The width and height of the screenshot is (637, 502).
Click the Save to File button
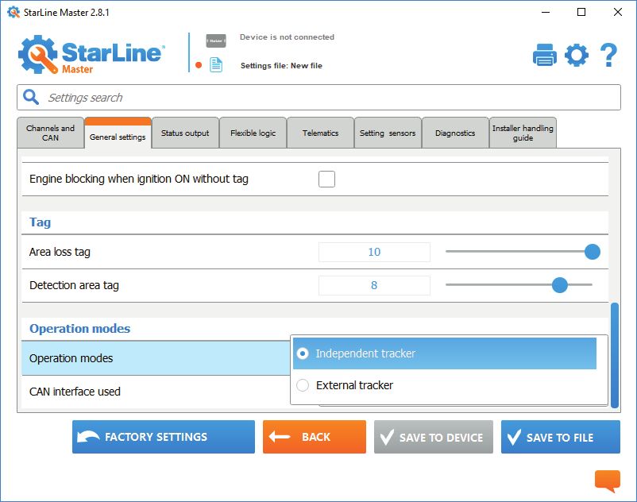(560, 437)
